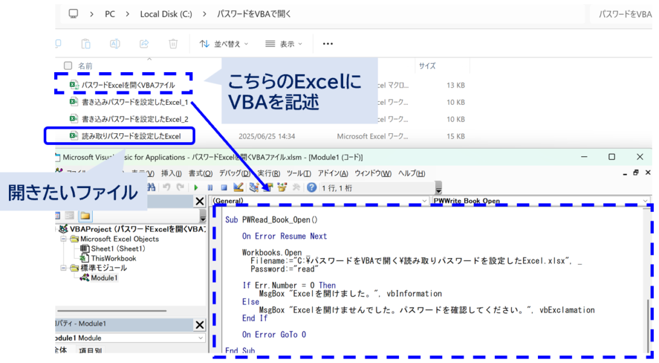The image size is (659, 363).
Task: Open the ヘルプ(H) menu
Action: (x=411, y=173)
